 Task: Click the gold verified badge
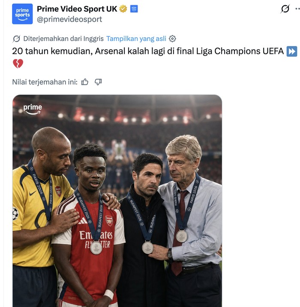(x=123, y=9)
